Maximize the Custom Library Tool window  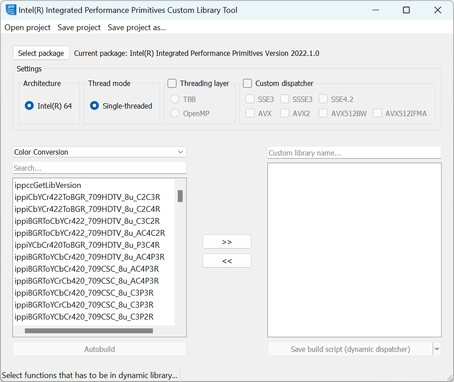(x=406, y=10)
